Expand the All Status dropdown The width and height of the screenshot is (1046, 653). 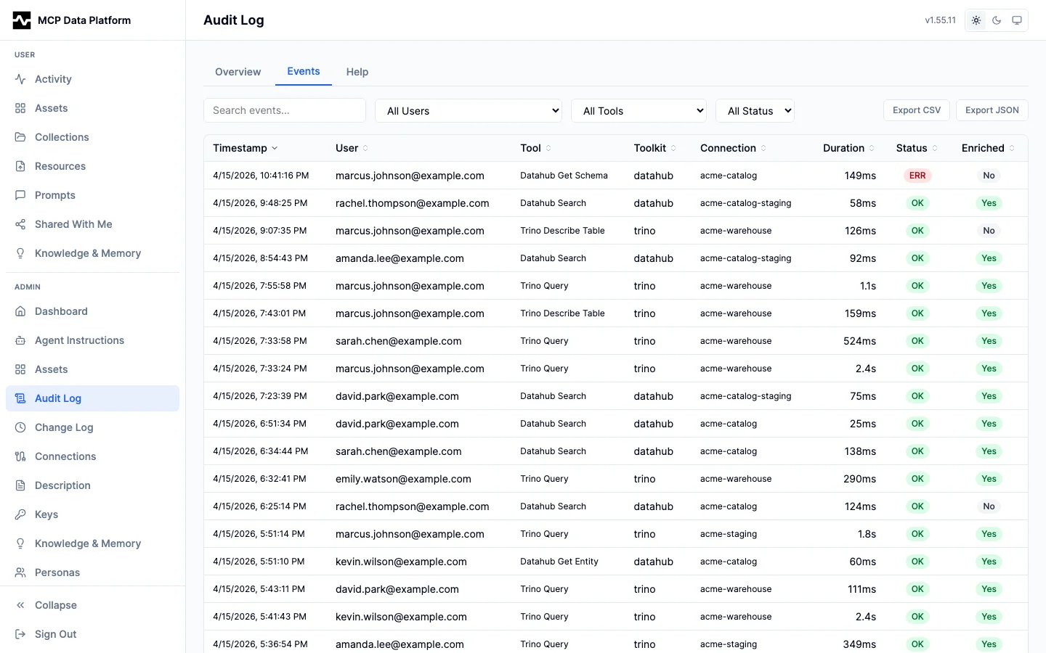[x=755, y=110]
